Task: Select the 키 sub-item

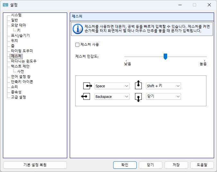Action: coord(19,30)
